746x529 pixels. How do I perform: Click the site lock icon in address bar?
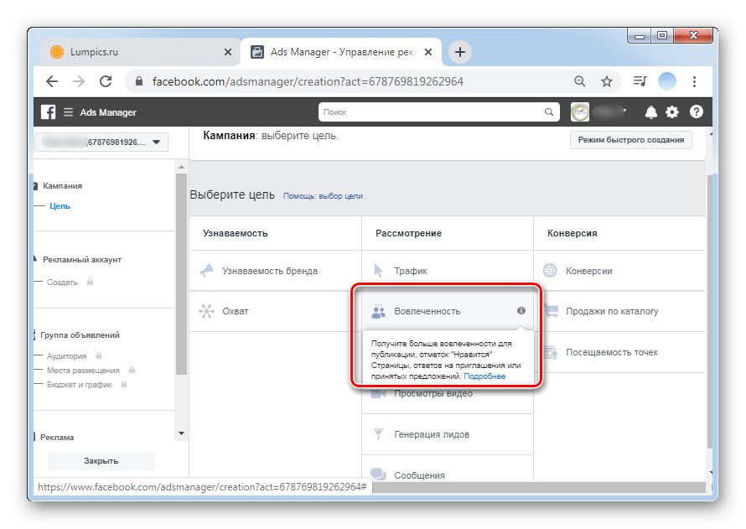pos(138,81)
